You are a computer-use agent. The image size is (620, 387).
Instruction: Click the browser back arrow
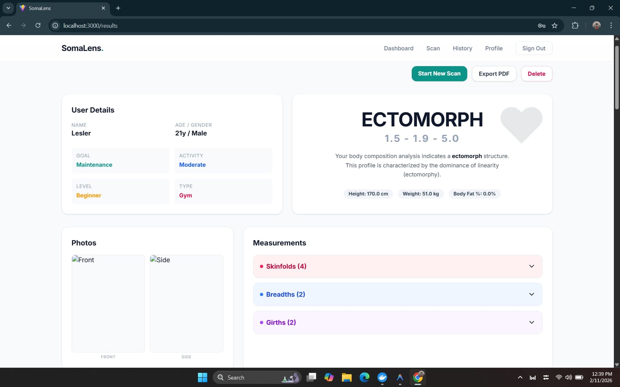(x=9, y=25)
